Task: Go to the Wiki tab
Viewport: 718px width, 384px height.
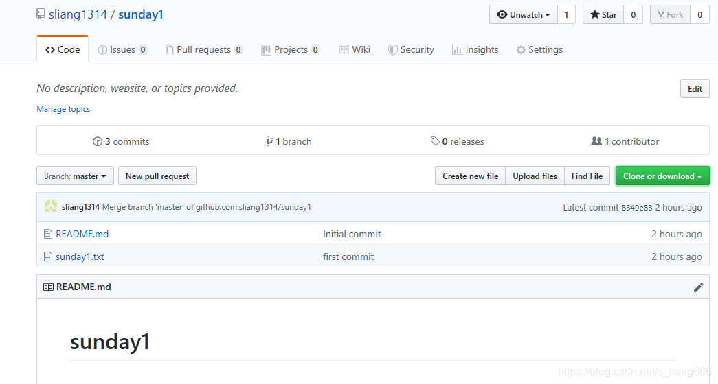Action: coord(355,49)
